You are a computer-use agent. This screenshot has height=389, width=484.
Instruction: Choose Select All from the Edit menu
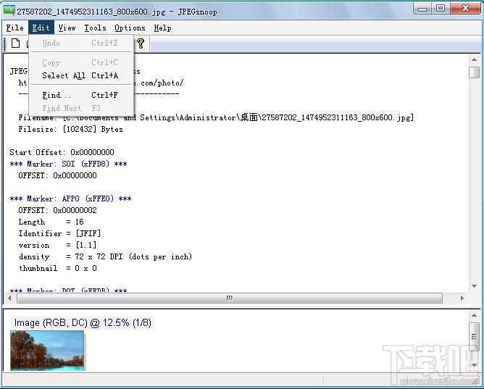(x=81, y=75)
